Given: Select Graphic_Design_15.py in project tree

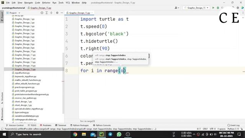Looking at the screenshot, I should (x=25, y=69).
